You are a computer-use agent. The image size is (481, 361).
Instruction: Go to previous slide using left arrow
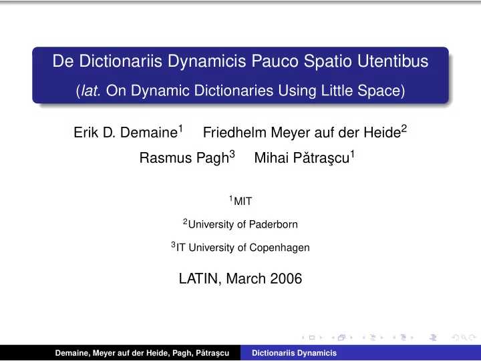pyautogui.click(x=303, y=338)
